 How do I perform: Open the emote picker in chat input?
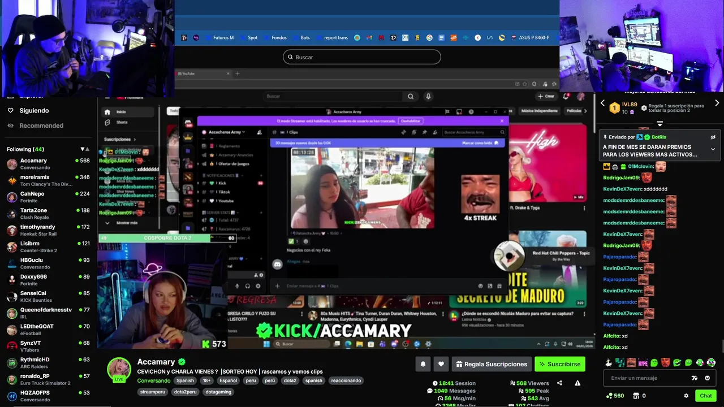click(x=707, y=378)
